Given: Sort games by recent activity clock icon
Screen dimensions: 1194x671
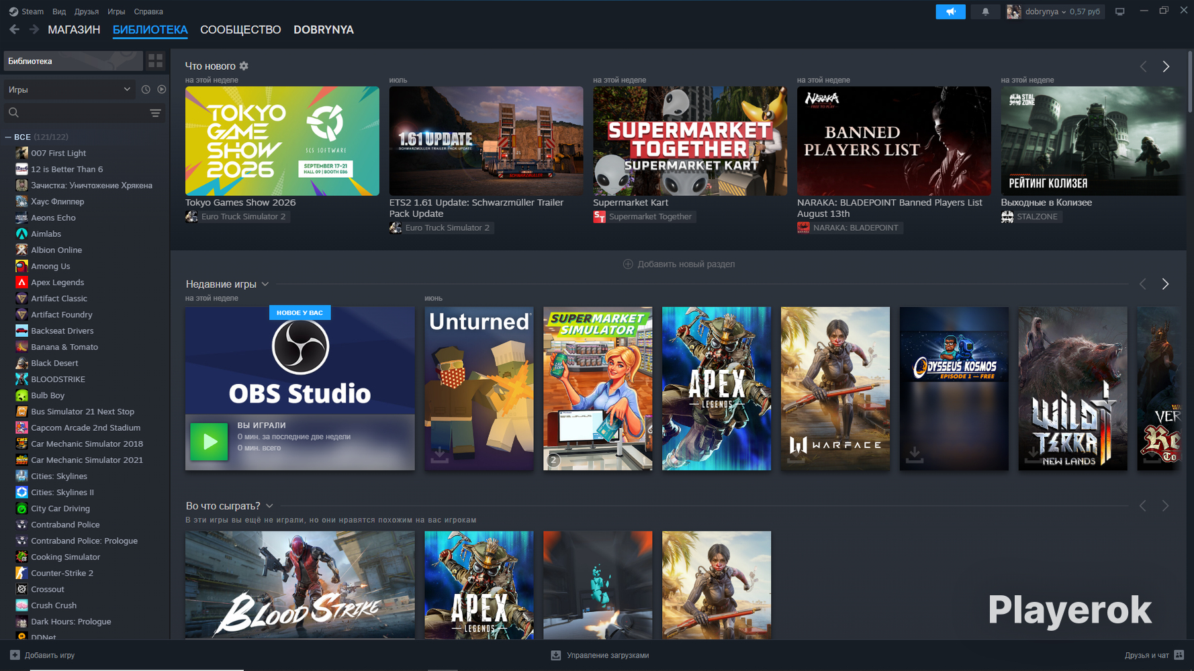Looking at the screenshot, I should [x=146, y=89].
